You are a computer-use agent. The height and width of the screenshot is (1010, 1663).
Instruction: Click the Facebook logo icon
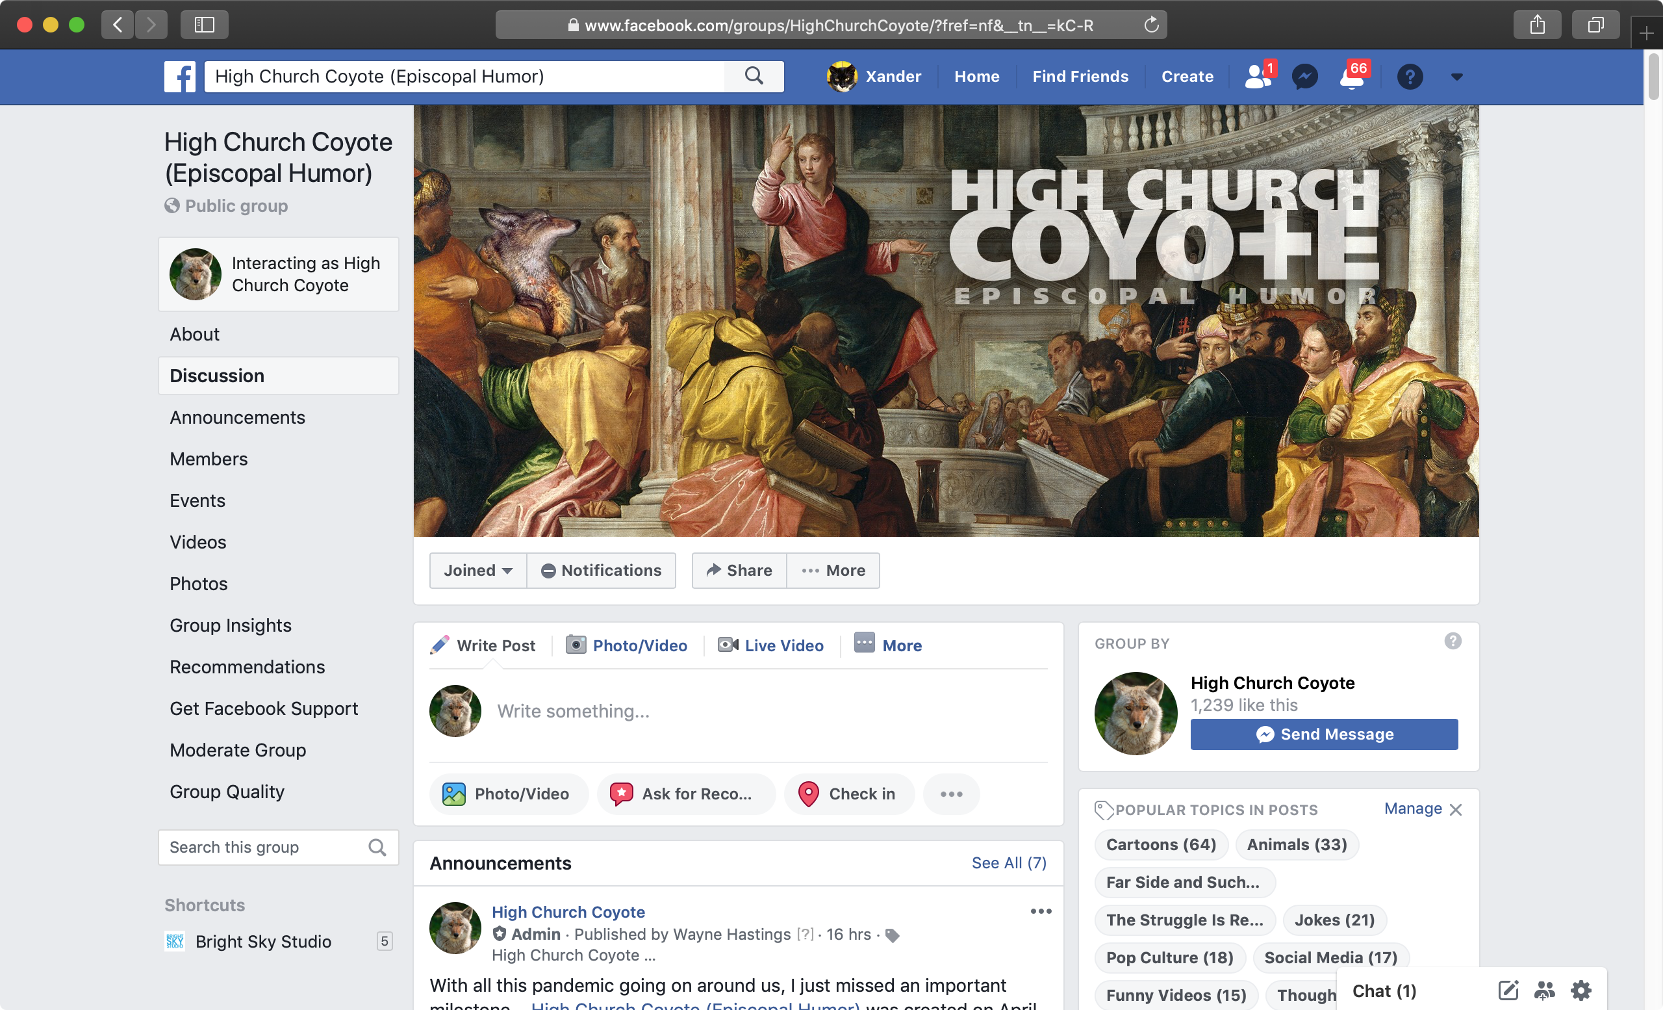(x=179, y=76)
